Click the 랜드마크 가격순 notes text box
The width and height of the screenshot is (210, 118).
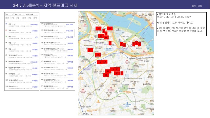181,24
